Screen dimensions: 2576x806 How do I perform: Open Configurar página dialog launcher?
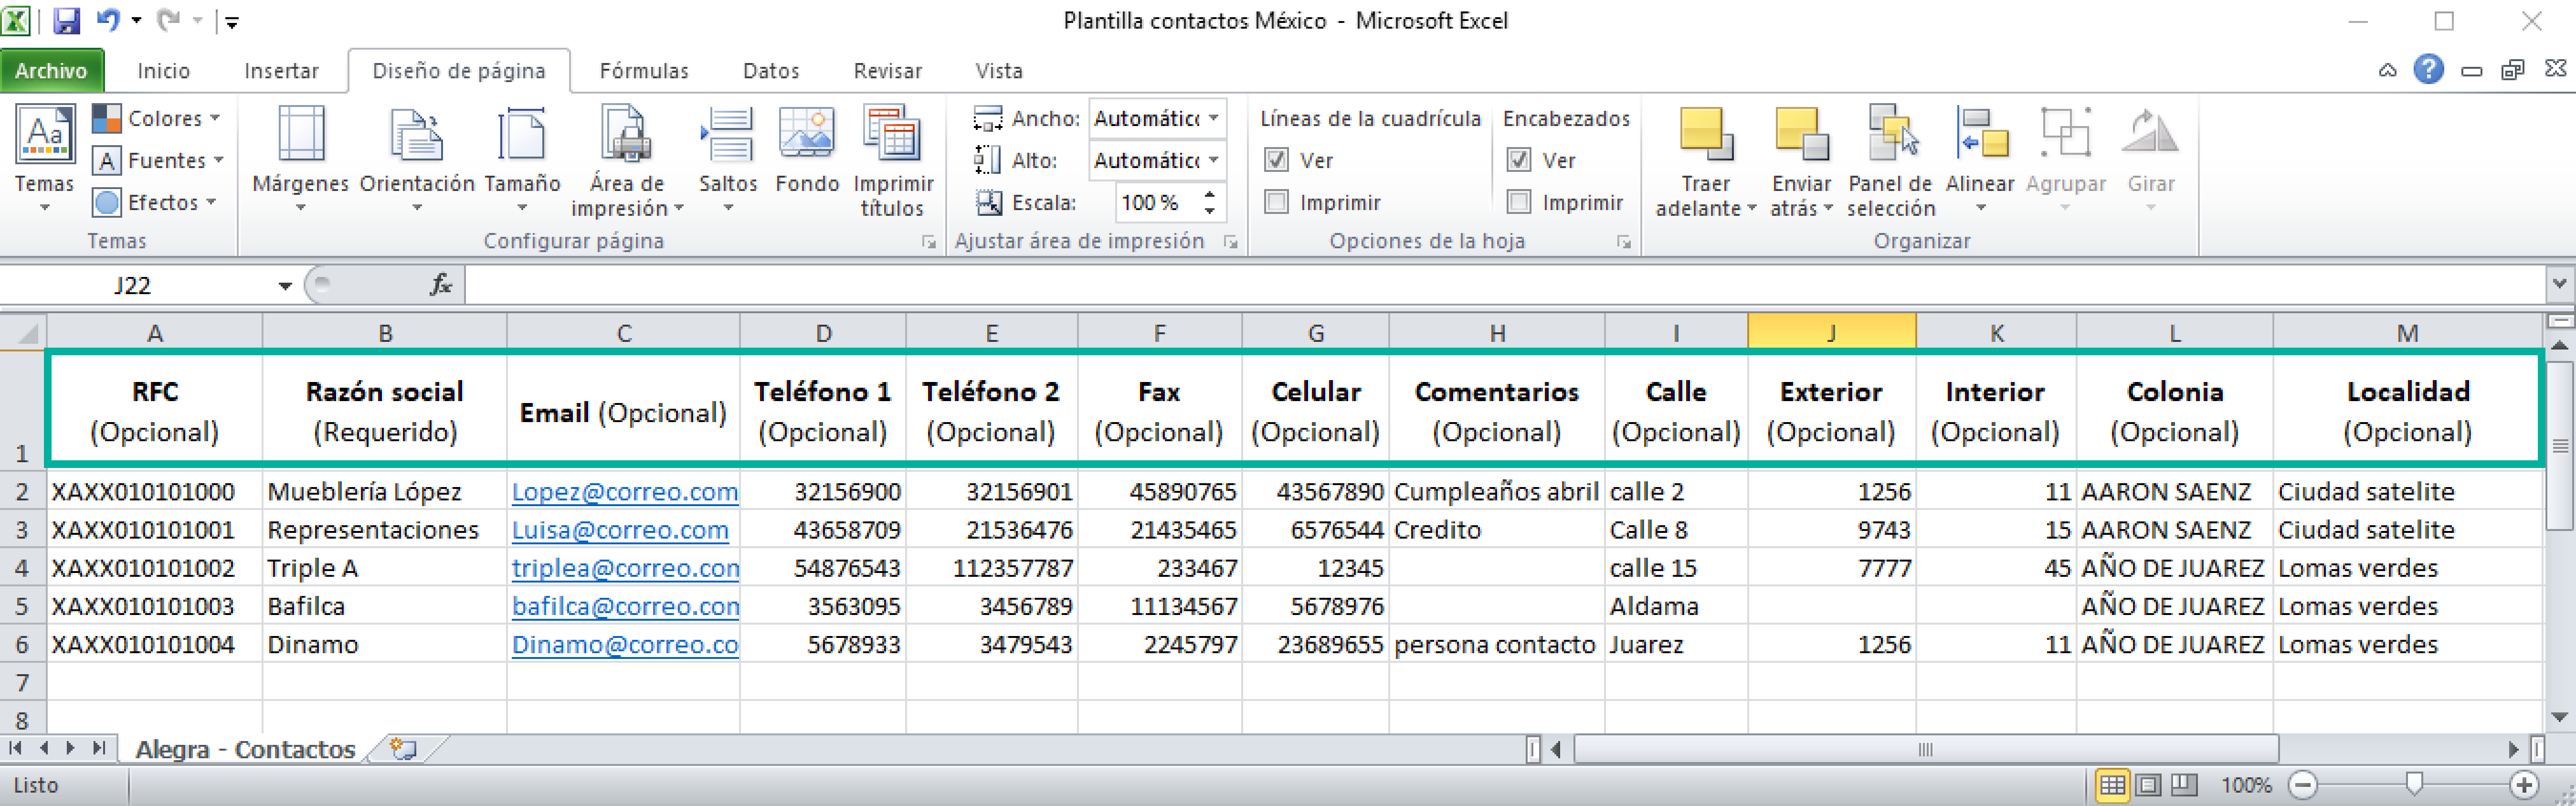(x=929, y=242)
